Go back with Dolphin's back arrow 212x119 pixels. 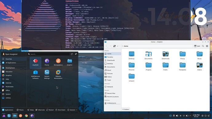click(x=107, y=46)
